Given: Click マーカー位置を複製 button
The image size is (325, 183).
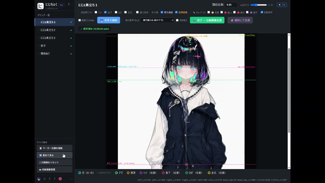Looking at the screenshot, I should (x=54, y=148).
